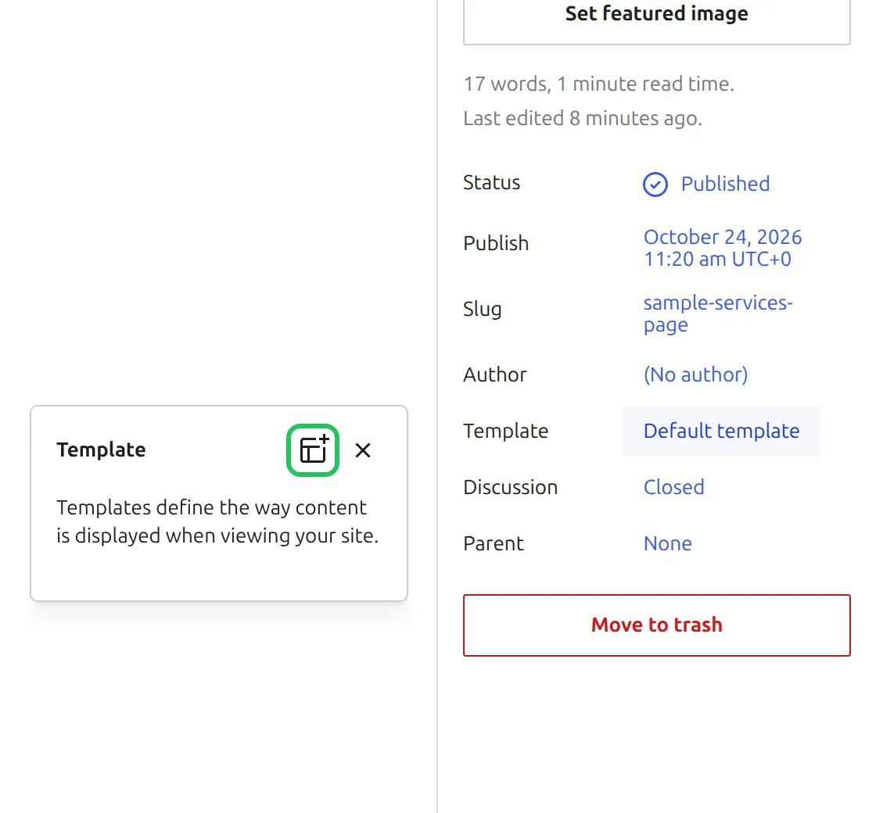Edit the sample-services-page slug
Viewport: 876px width, 813px height.
pos(718,313)
